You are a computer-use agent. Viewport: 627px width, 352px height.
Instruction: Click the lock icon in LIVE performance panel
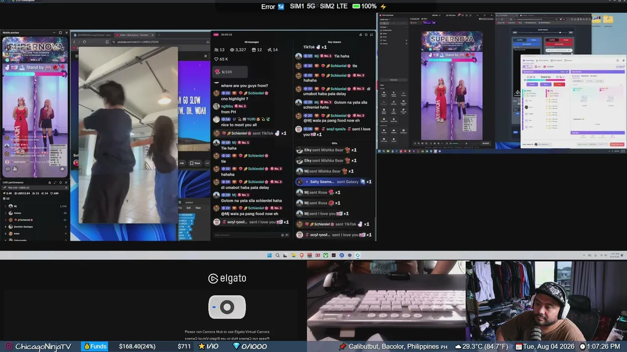click(x=49, y=182)
